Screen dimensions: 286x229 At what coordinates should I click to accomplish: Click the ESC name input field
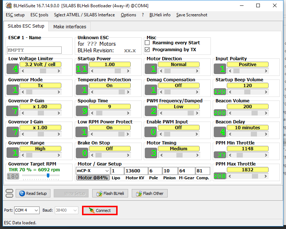(x=34, y=50)
